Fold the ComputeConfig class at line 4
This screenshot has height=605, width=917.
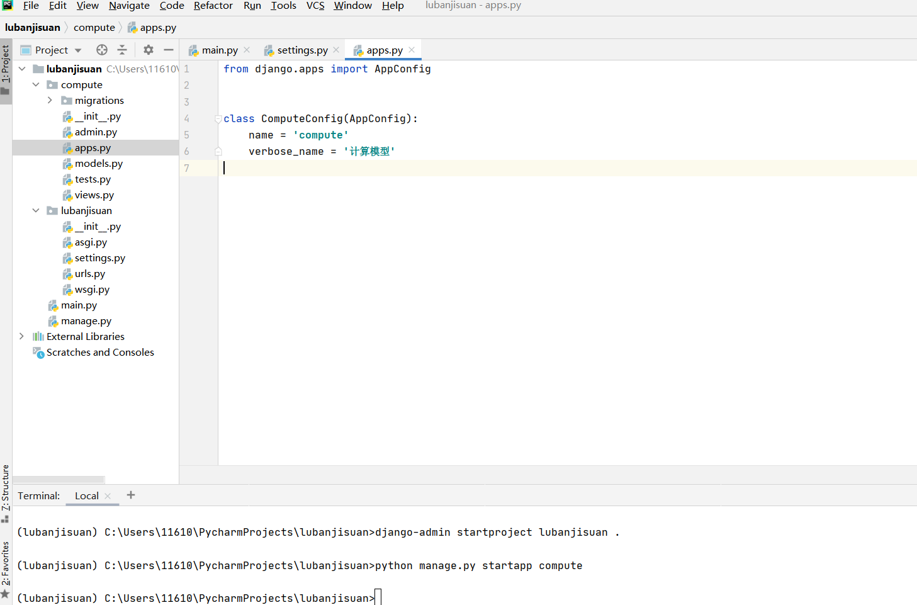[x=218, y=119]
